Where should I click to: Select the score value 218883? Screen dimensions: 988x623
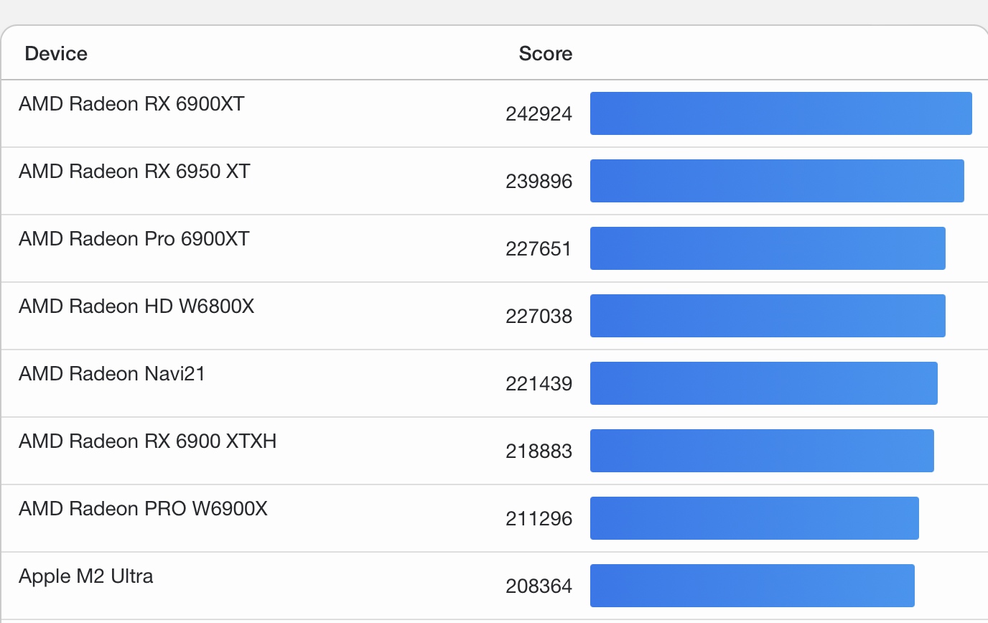539,451
